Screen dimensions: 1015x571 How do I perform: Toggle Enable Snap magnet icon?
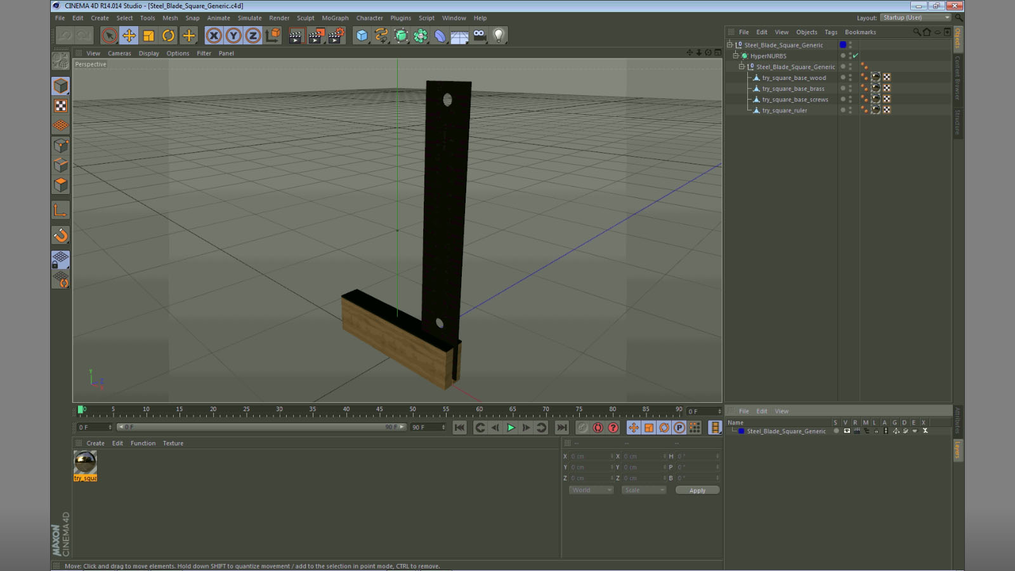click(x=61, y=235)
